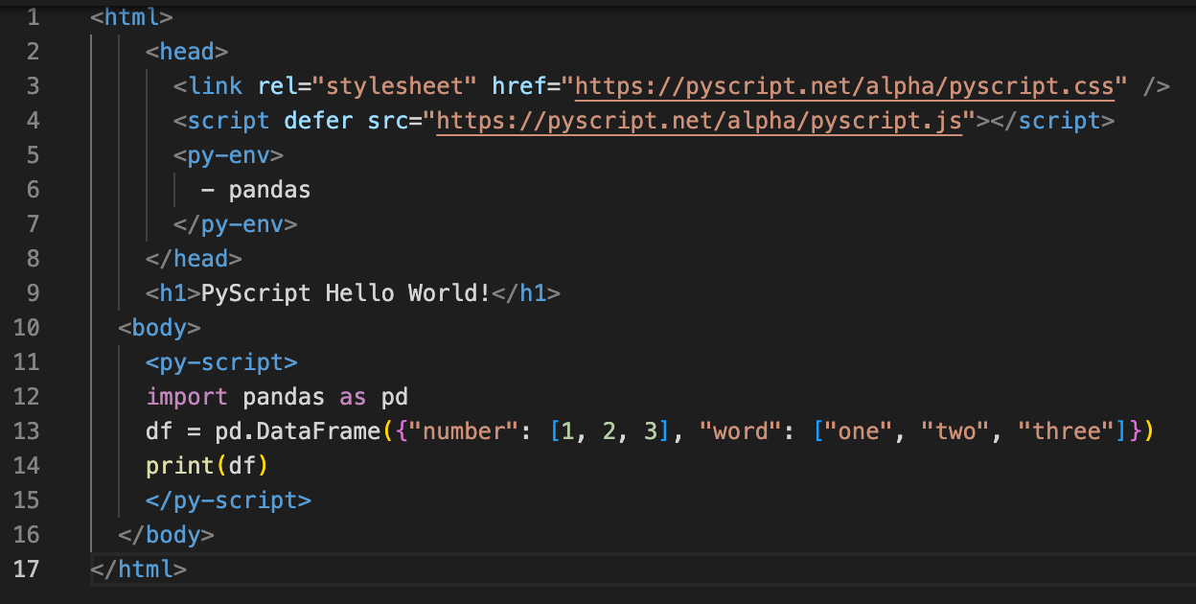
Task: Click line number 1 in the gutter
Action: [x=34, y=17]
